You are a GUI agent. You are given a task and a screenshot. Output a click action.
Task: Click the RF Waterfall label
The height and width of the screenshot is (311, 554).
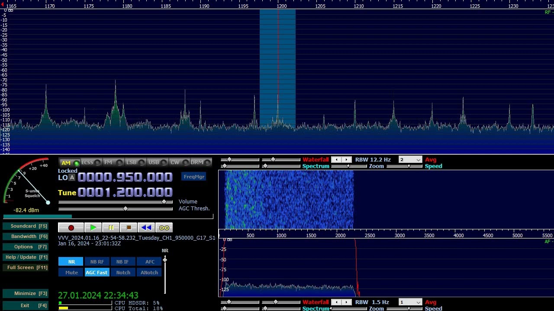(x=316, y=160)
